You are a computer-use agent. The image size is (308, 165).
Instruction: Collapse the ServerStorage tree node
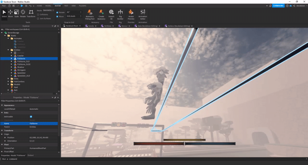2,33
